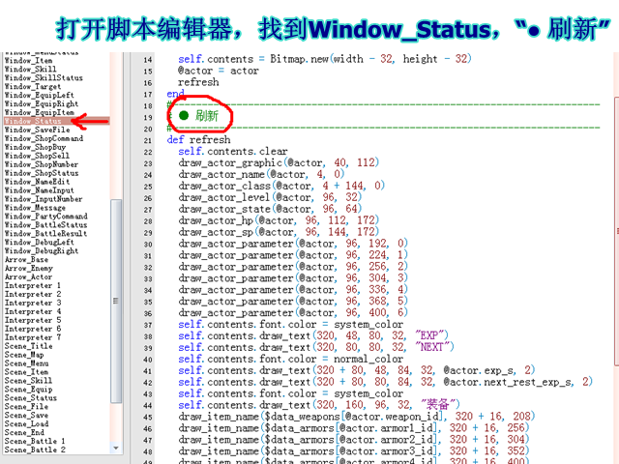Click the draw_actor_class code line
The image size is (619, 464).
click(x=281, y=186)
